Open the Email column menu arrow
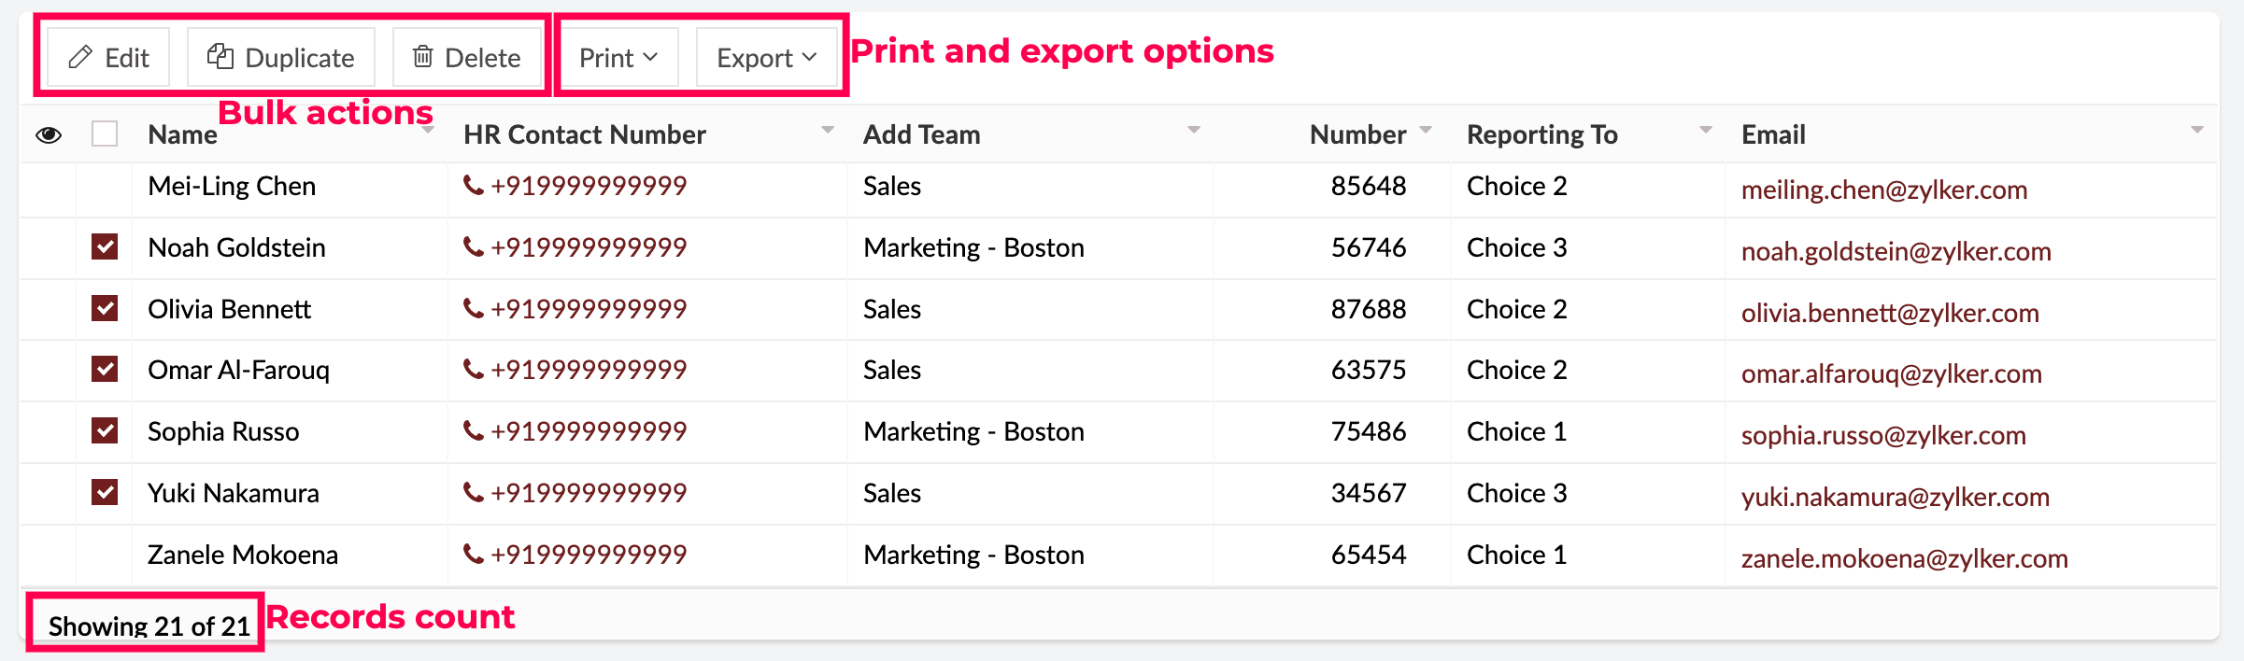The width and height of the screenshot is (2244, 661). coord(2197,130)
